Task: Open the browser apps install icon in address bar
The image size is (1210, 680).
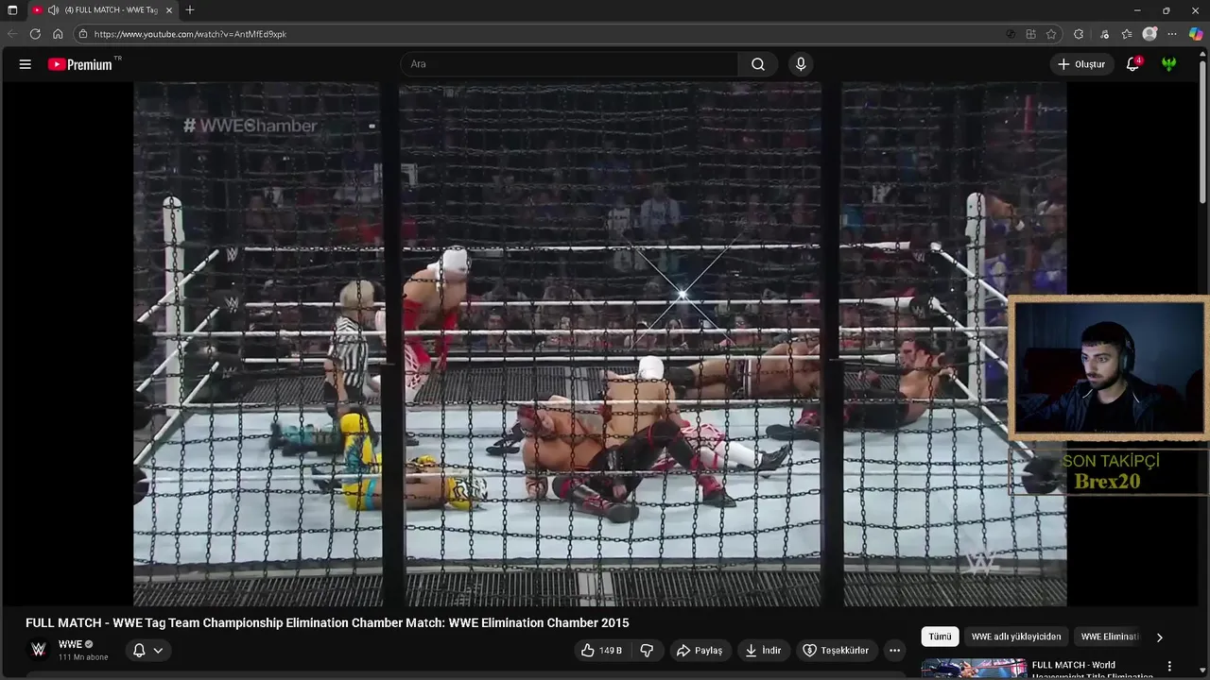Action: 1030,34
